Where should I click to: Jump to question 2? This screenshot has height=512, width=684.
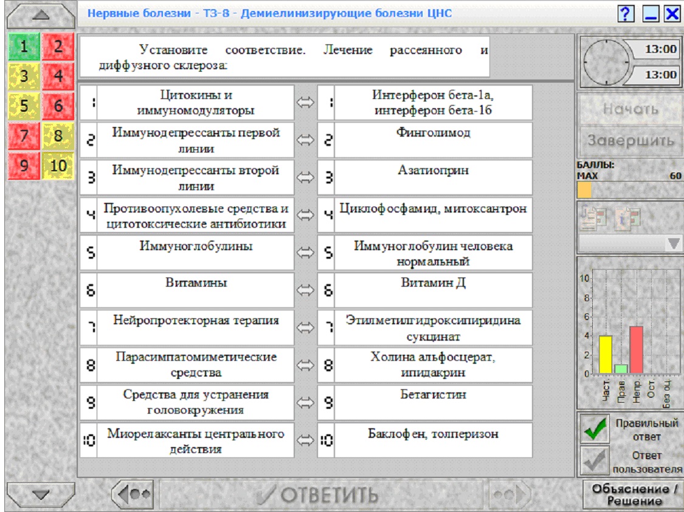[58, 46]
